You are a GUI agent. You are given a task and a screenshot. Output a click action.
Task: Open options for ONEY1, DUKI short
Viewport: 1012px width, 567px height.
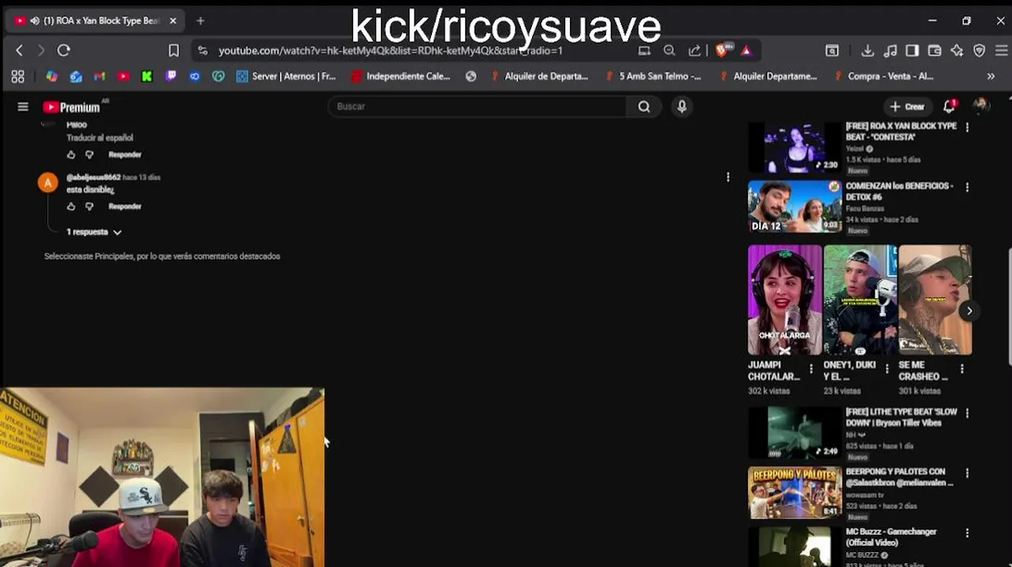tap(887, 368)
